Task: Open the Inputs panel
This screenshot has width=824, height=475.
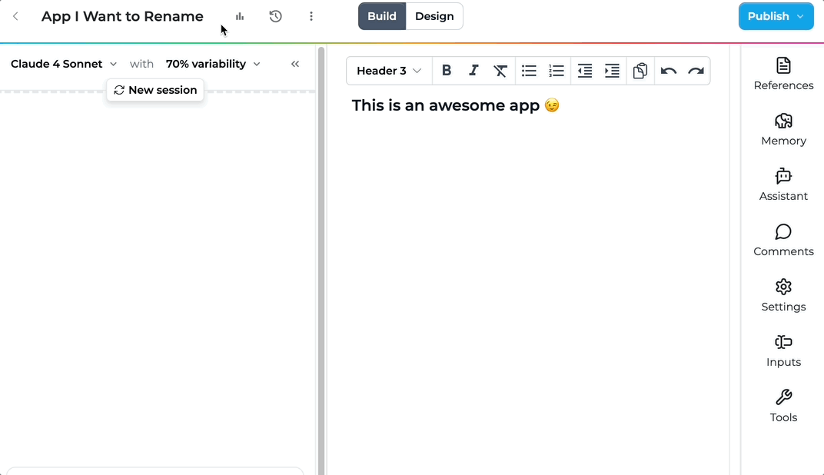Action: click(783, 351)
